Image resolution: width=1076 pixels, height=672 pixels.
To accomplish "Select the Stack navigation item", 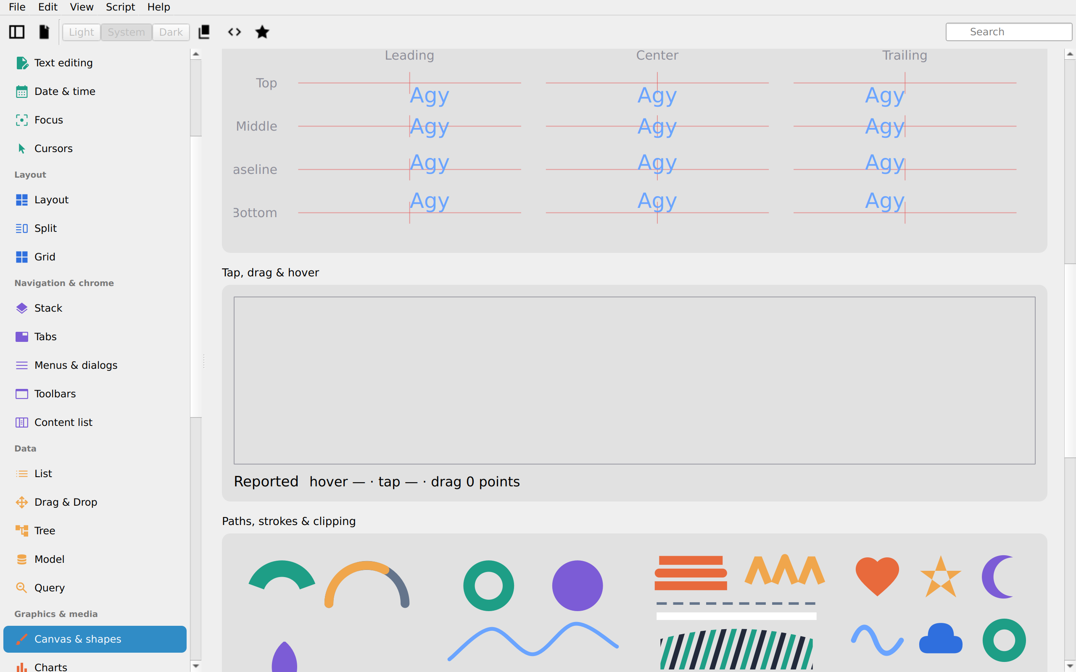I will 95,308.
